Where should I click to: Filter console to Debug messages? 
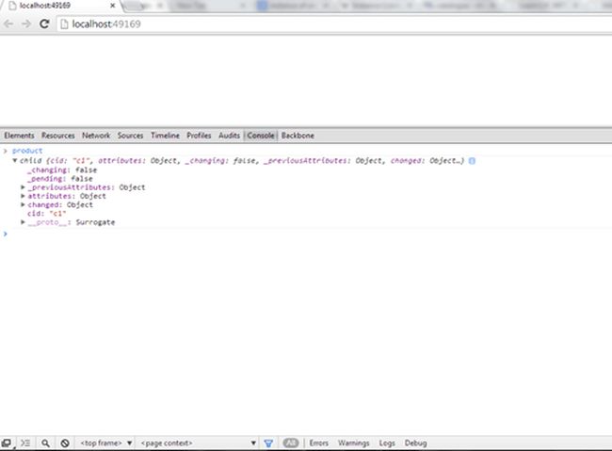[415, 443]
